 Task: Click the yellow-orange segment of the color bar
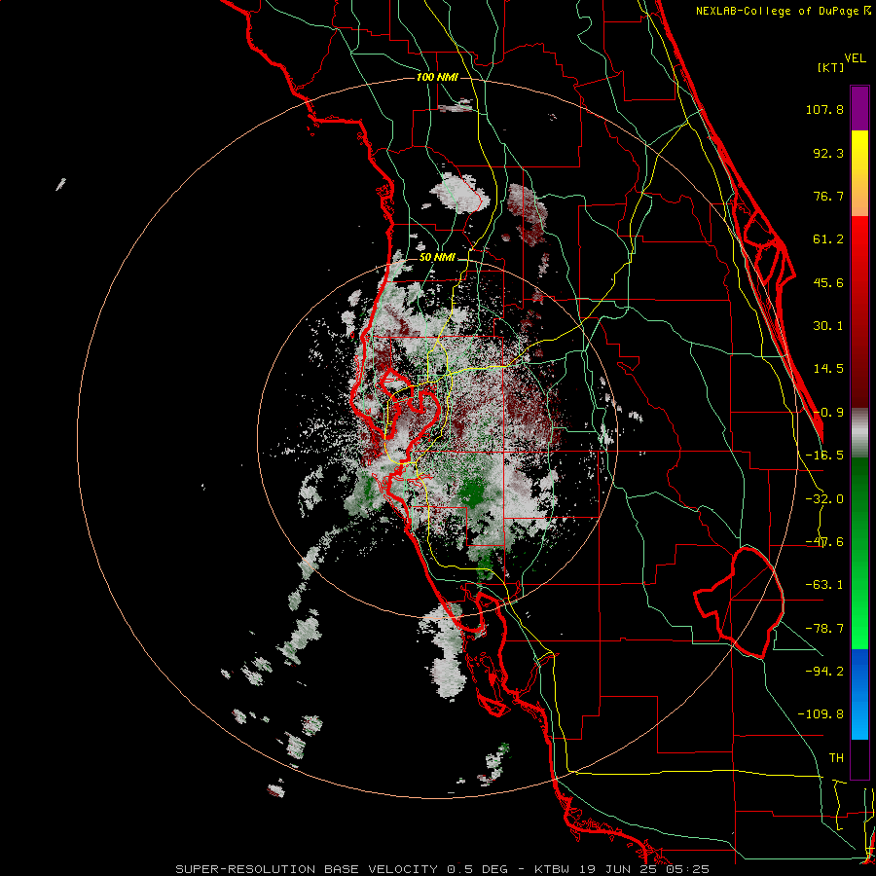click(859, 173)
